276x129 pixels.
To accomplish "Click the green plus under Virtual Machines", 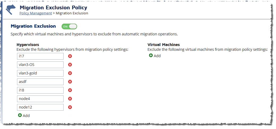I will [x=151, y=55].
